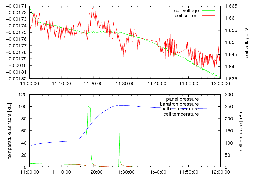The image size is (253, 177).
Task: Click the green coil voltage legend line
Action: (x=208, y=11)
